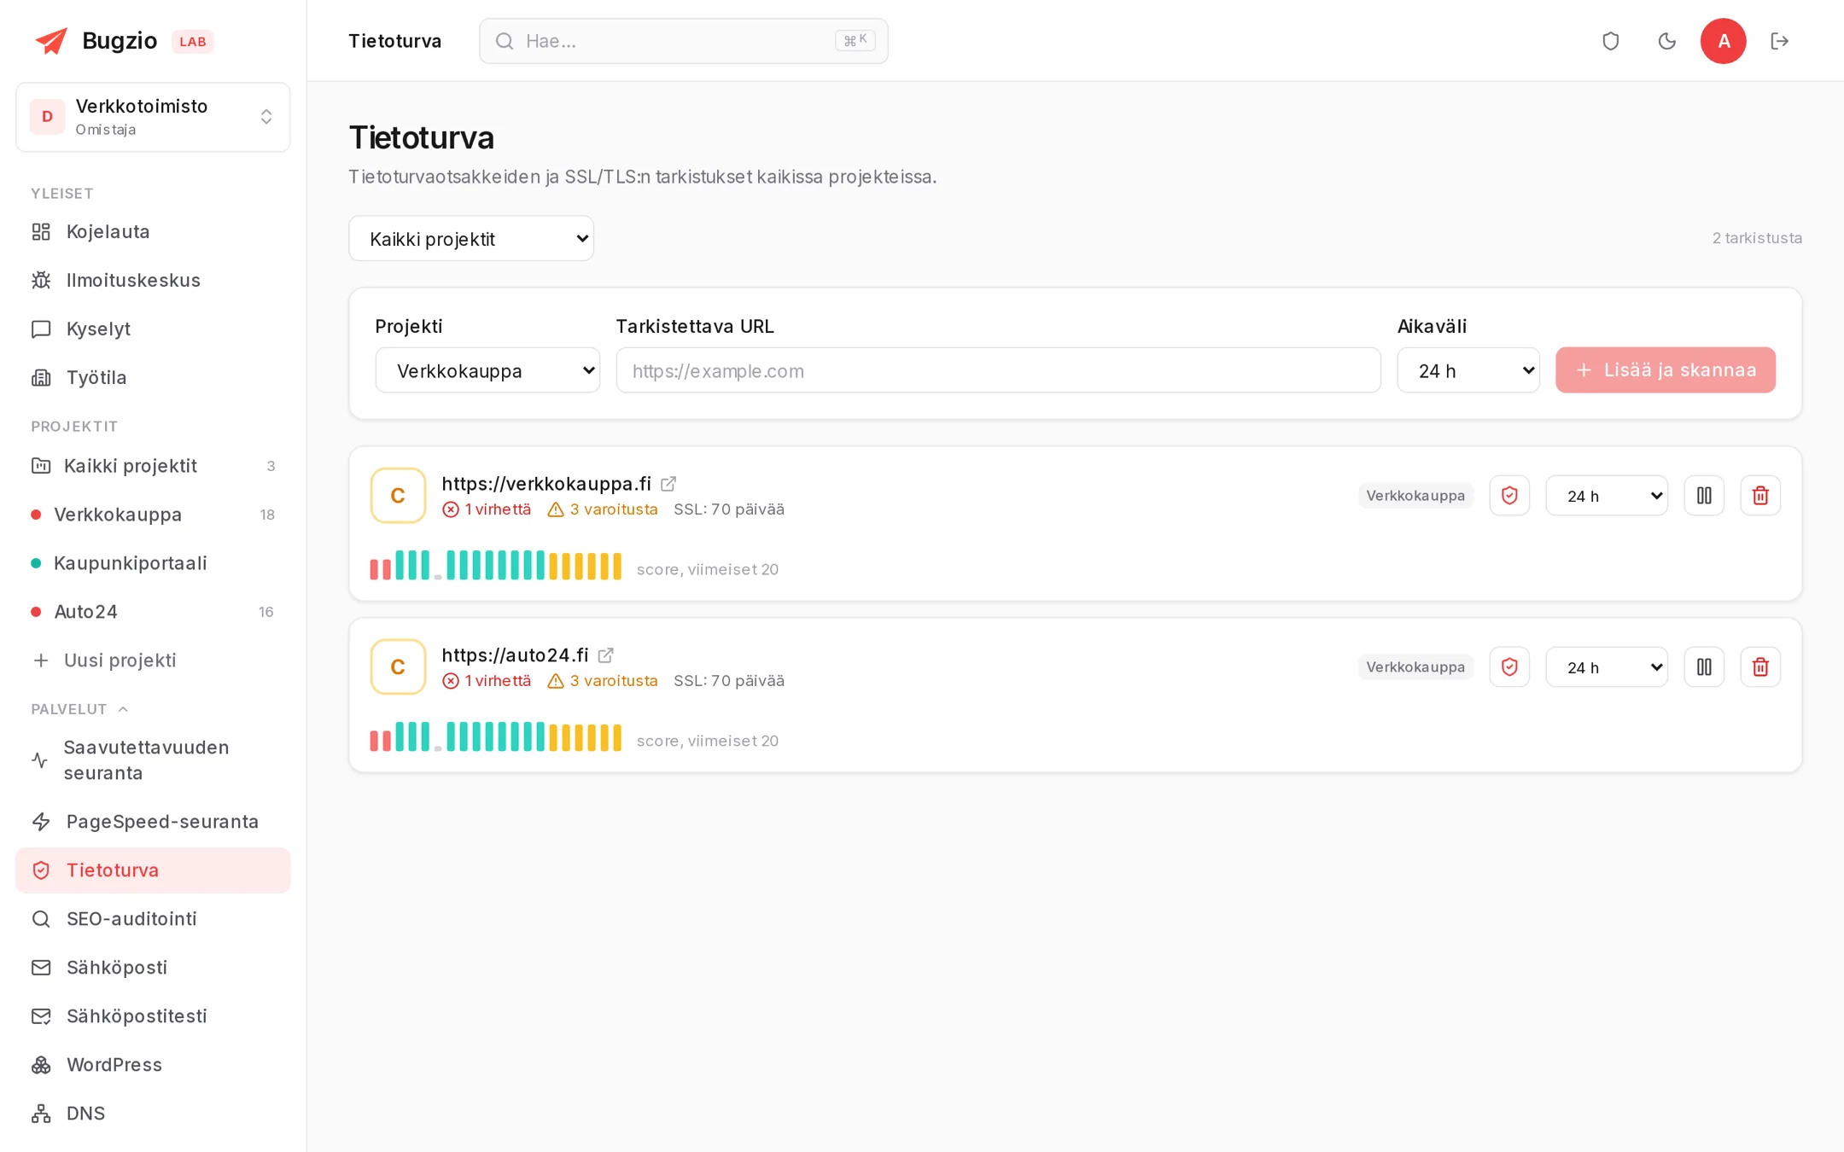The width and height of the screenshot is (1844, 1152).
Task: Select Kaikki projektit in the sidebar
Action: (x=153, y=466)
